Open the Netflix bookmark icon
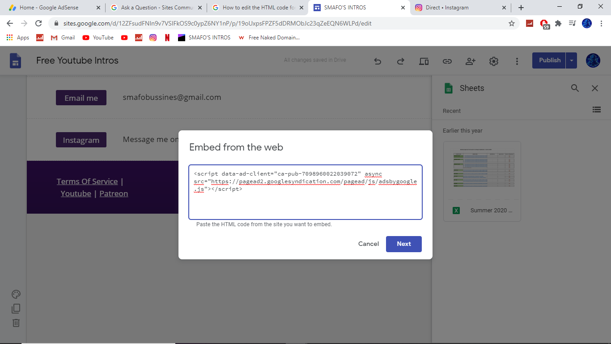 click(x=167, y=38)
